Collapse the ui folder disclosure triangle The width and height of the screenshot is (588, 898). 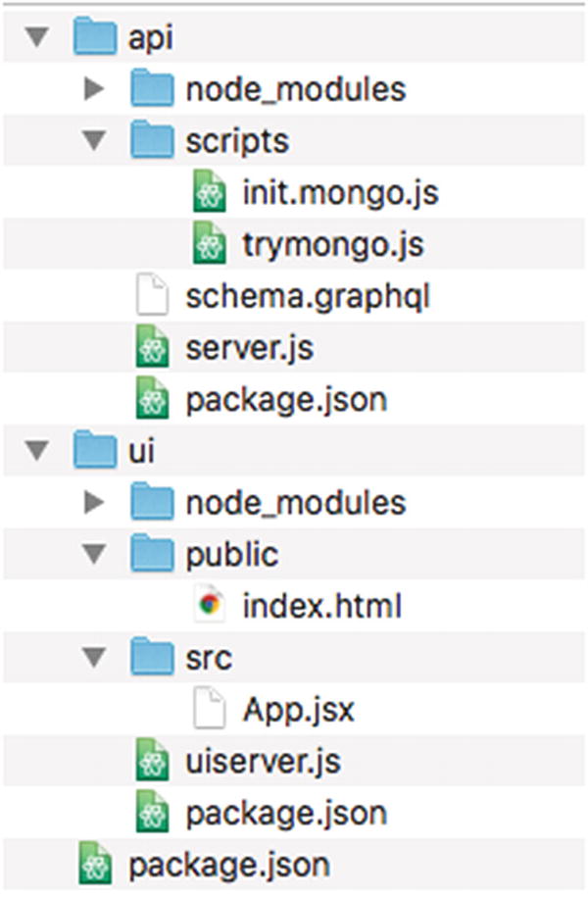(36, 451)
